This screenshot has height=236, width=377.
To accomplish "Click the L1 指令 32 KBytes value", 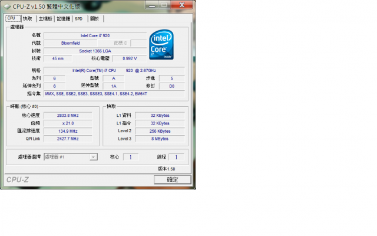I will (160, 123).
